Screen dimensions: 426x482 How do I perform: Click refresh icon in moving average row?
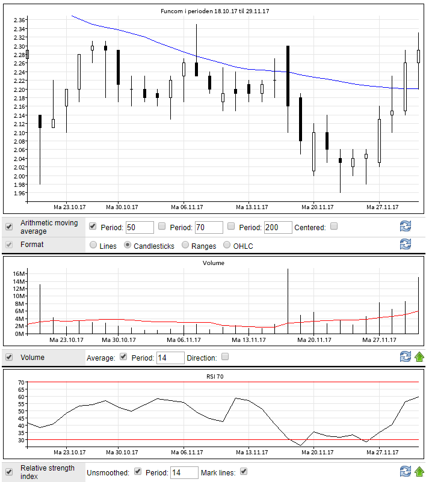click(x=406, y=226)
